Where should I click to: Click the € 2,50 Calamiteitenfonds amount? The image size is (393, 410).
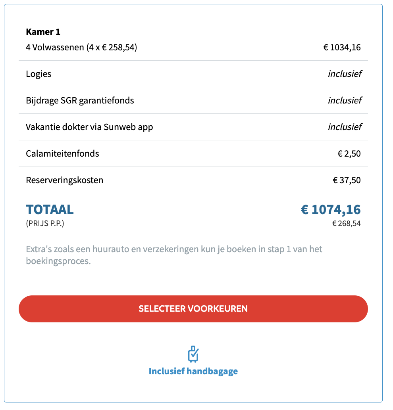click(x=349, y=153)
